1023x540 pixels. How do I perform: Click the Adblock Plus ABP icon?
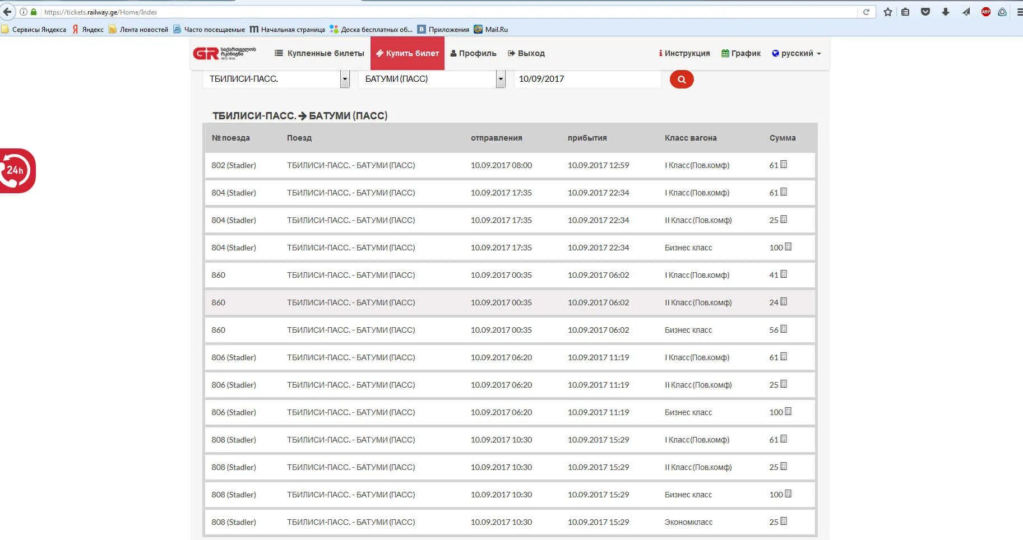[986, 12]
